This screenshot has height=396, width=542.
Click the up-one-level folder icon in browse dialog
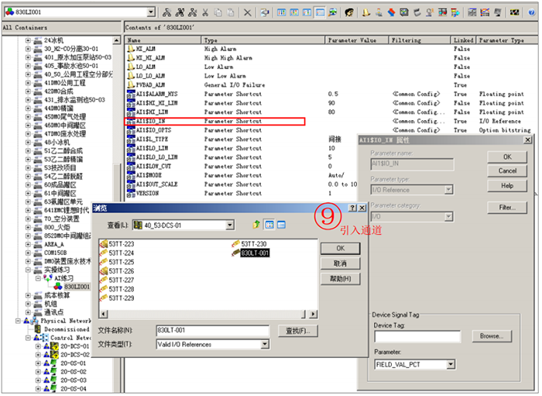point(256,225)
